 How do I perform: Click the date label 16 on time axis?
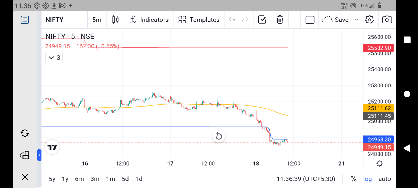point(85,163)
